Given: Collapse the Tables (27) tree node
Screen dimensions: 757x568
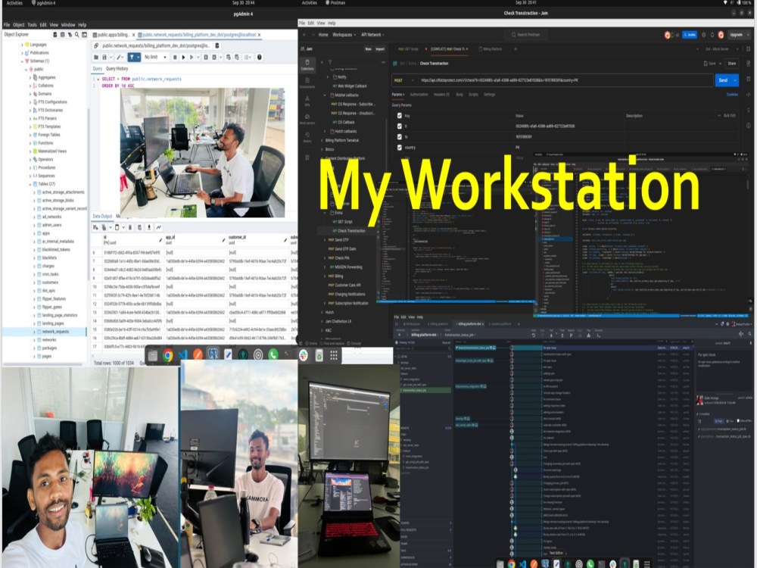Looking at the screenshot, I should click(30, 184).
